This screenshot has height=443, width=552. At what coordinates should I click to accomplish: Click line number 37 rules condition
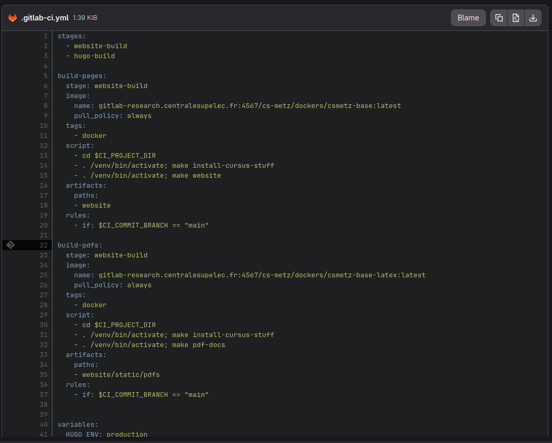pos(44,394)
